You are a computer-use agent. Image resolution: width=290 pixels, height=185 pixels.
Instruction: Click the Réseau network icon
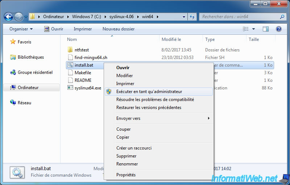click(x=13, y=102)
